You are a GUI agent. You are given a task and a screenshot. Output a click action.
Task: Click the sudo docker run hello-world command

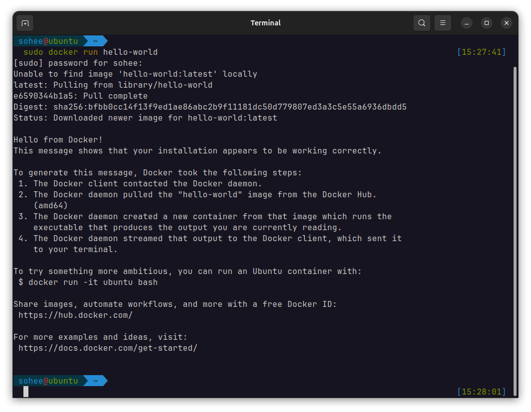click(x=91, y=52)
